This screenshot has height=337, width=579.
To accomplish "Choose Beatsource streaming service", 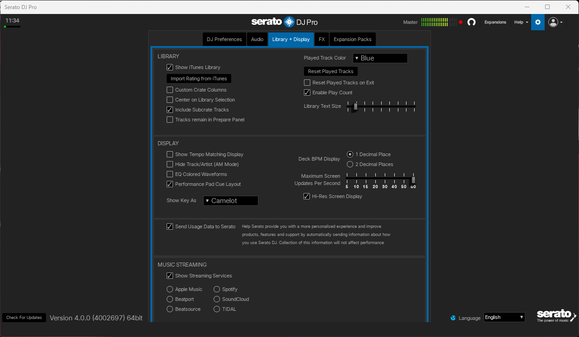I will [x=170, y=309].
